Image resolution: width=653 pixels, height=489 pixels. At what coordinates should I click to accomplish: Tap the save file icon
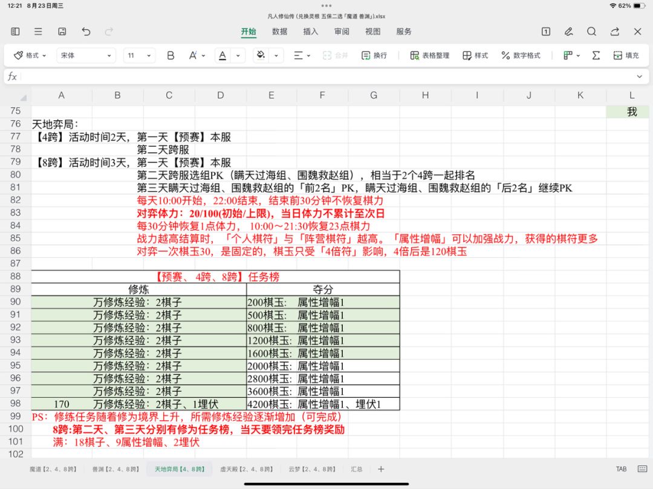62,31
